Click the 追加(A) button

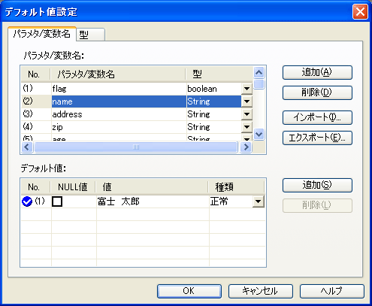[317, 72]
